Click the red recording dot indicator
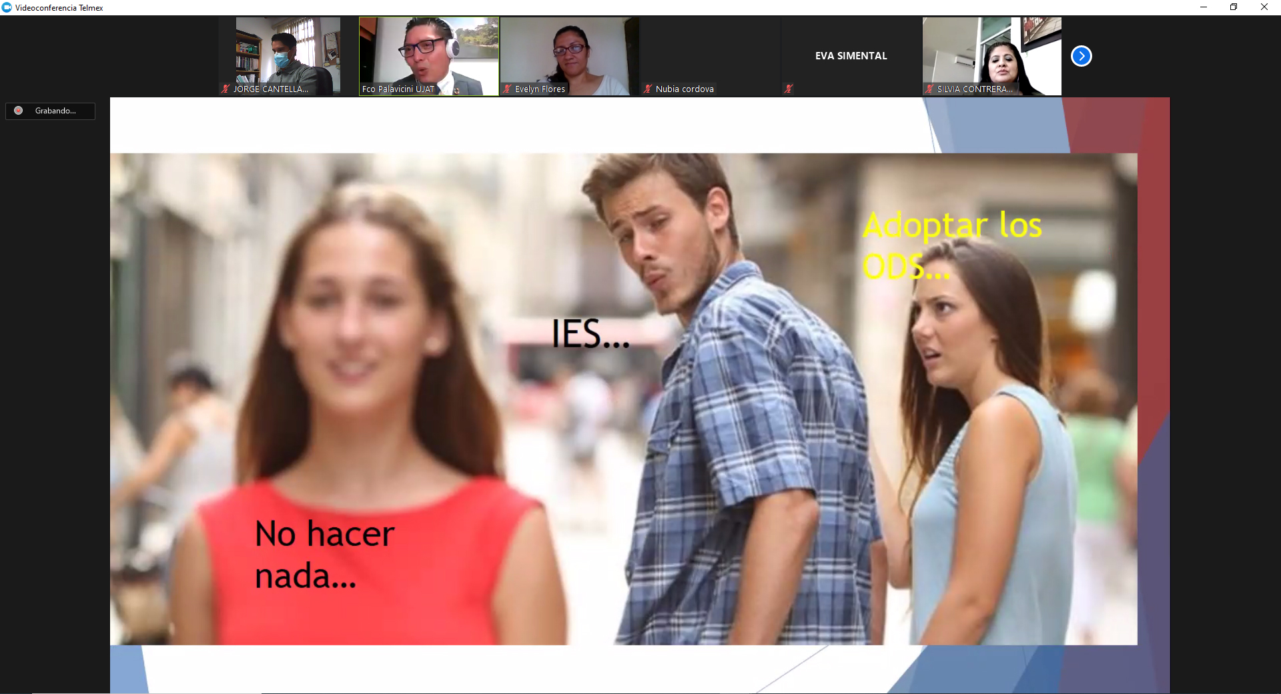Viewport: 1281px width, 694px height. [19, 111]
